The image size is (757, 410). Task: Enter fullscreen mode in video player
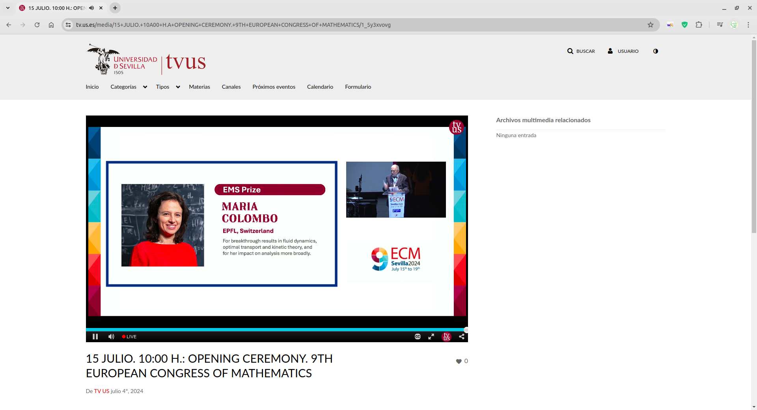point(431,337)
